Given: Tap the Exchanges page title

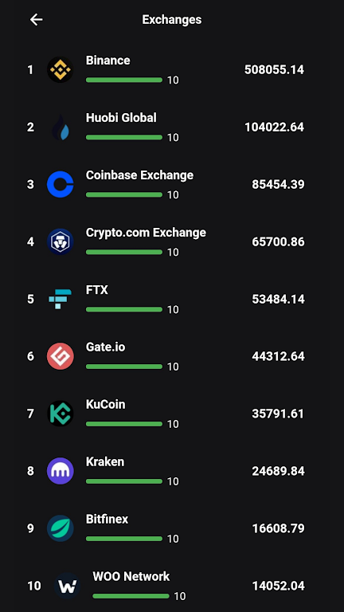Looking at the screenshot, I should coord(172,19).
